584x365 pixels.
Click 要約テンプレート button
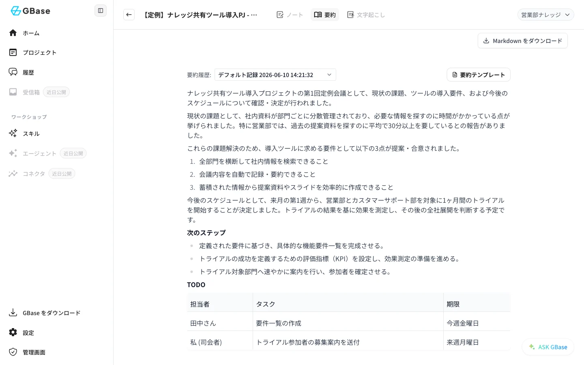pyautogui.click(x=479, y=75)
